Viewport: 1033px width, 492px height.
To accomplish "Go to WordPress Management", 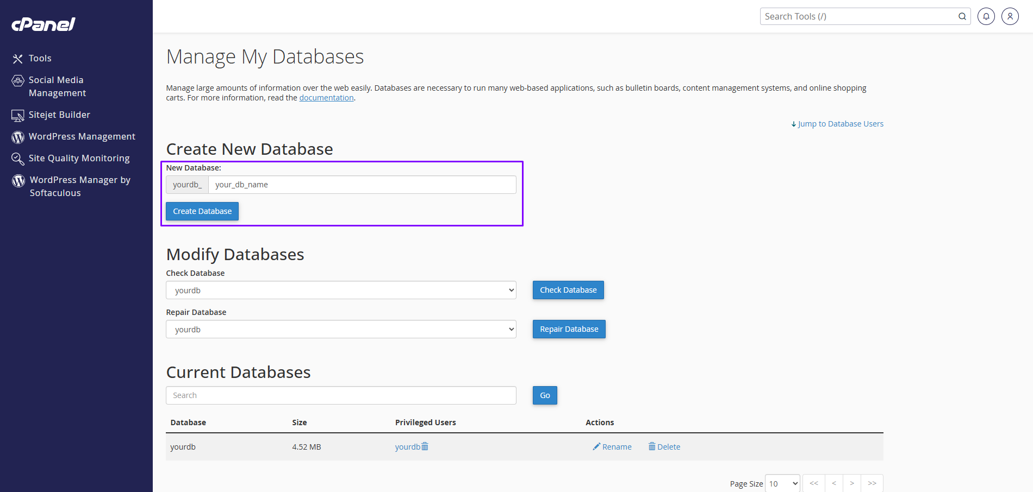I will click(x=82, y=136).
